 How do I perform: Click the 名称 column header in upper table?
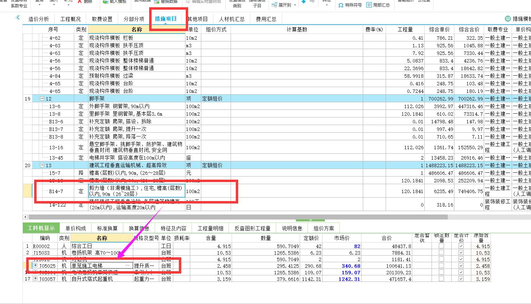[137, 30]
